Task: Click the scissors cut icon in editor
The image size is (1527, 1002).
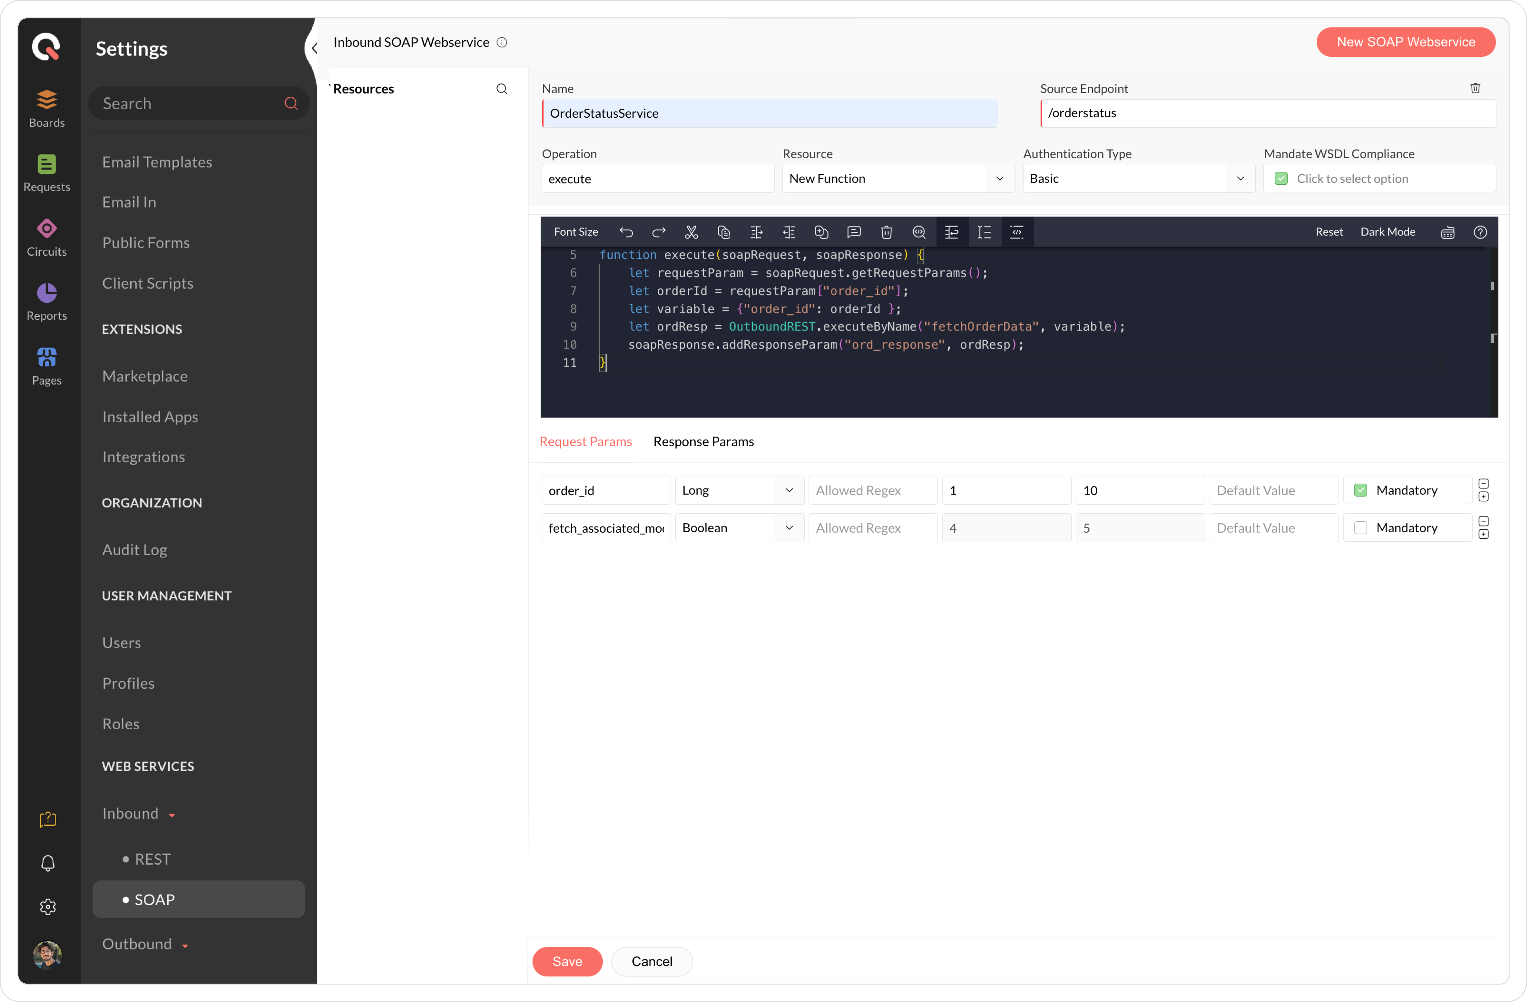Action: coord(691,232)
